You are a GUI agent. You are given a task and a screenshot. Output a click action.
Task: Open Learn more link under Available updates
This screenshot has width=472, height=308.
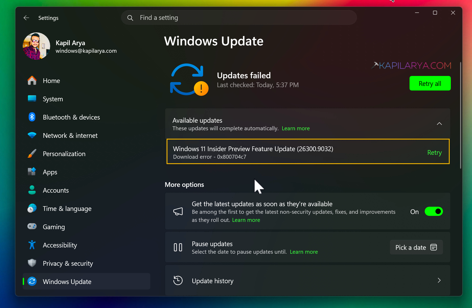coord(296,128)
